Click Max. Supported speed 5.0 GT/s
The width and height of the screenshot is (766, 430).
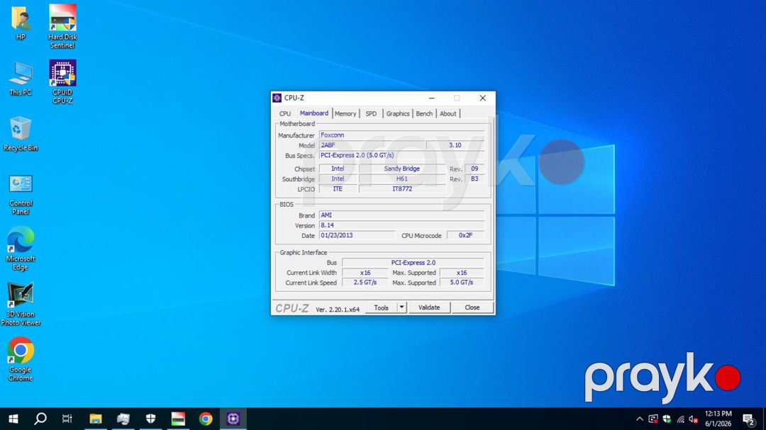coord(462,283)
